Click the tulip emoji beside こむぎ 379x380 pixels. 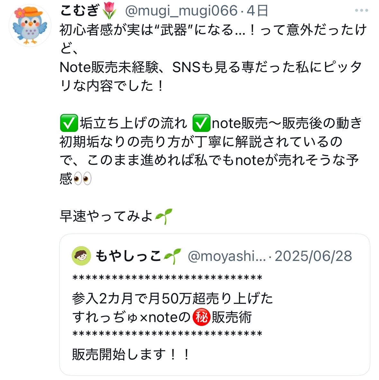109,11
